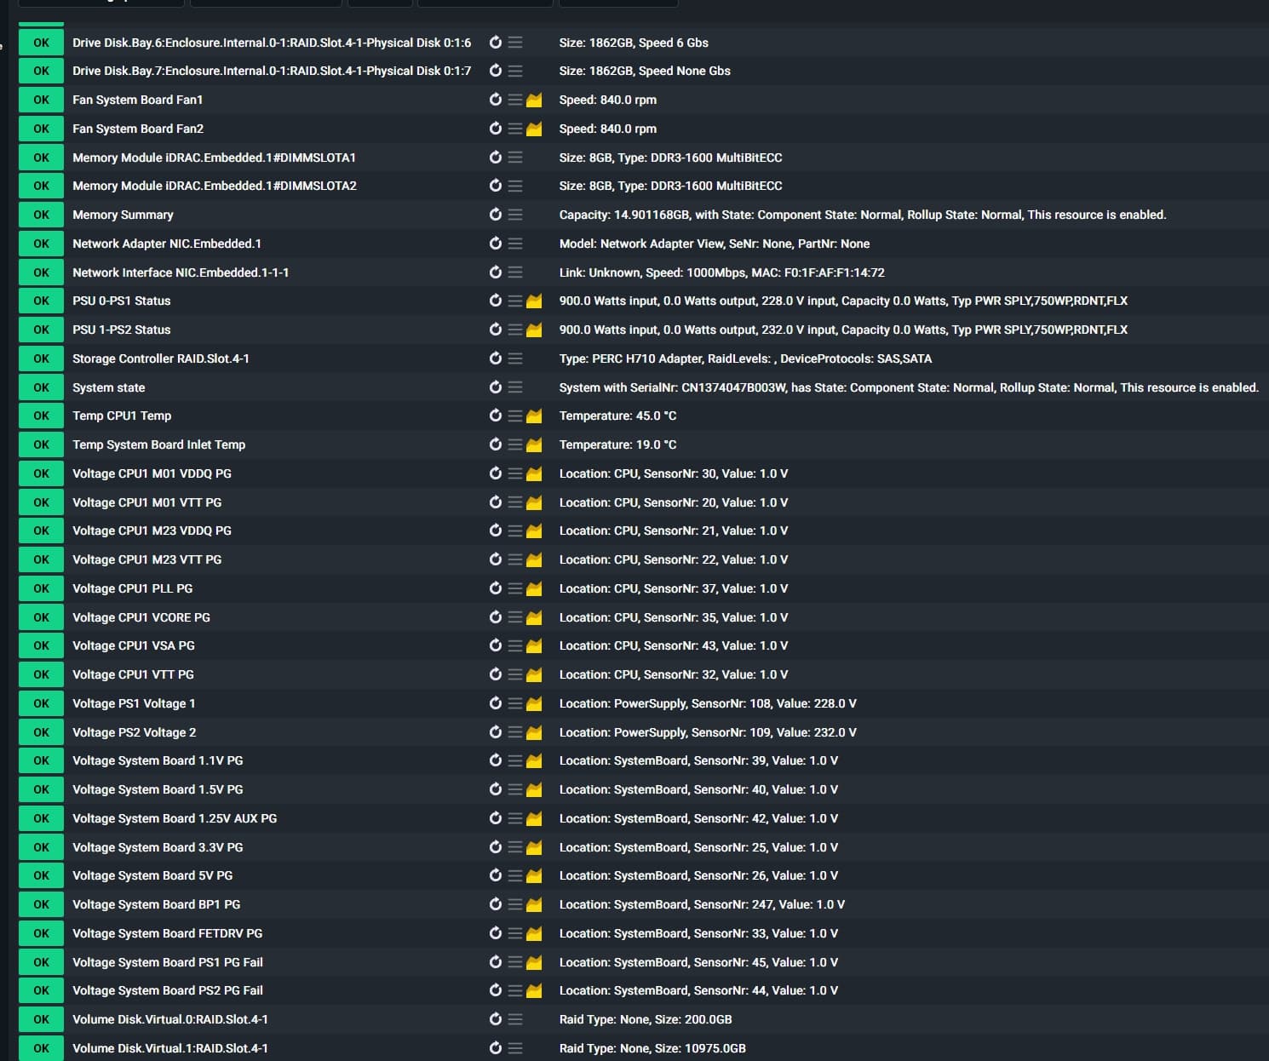Screen dimensions: 1269x1061
Task: Open action menu for Storage Controller RAID.Slot.4-1
Action: (515, 358)
